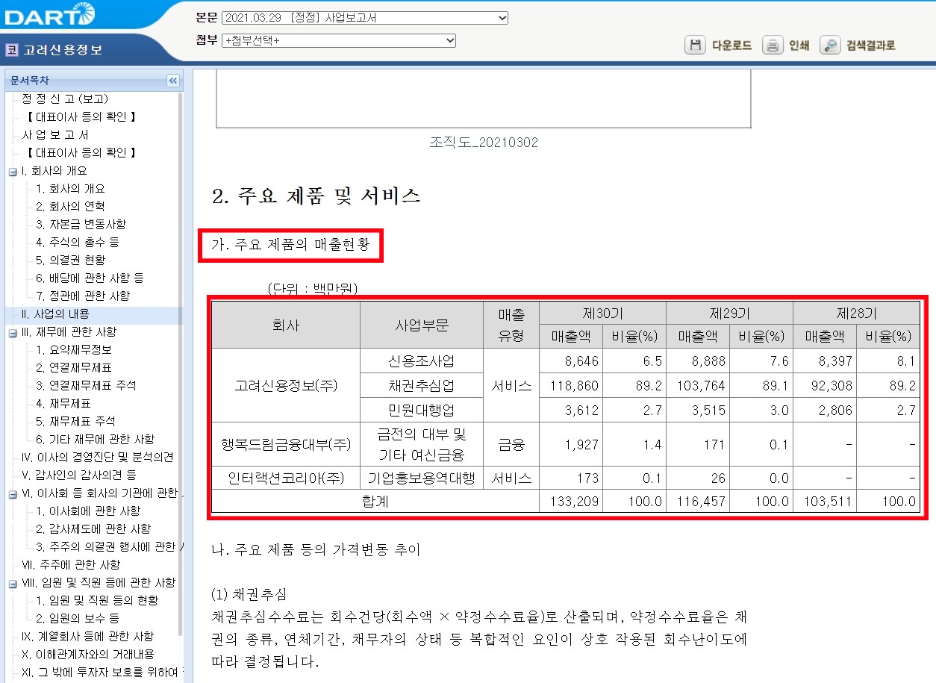Select III. 재무에 관한 사항 section
The width and height of the screenshot is (936, 683).
69,331
